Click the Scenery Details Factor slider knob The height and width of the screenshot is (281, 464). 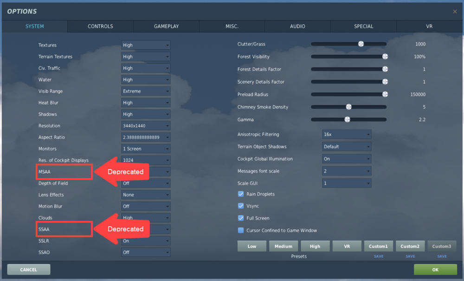[385, 82]
